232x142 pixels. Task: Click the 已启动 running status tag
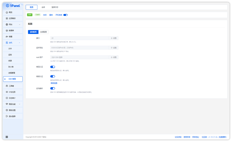38,15
